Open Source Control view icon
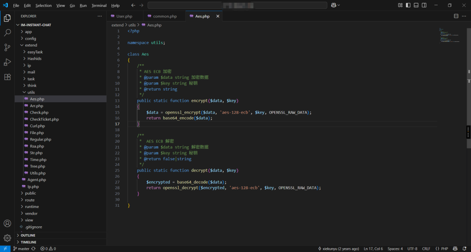 7,47
